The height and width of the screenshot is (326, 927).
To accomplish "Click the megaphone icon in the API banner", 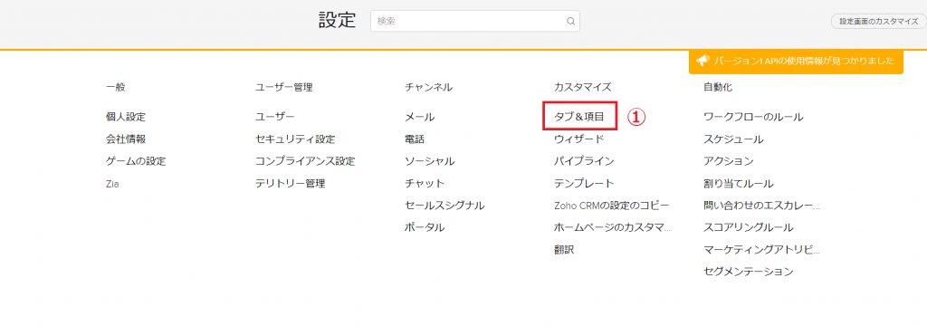I will tap(702, 61).
